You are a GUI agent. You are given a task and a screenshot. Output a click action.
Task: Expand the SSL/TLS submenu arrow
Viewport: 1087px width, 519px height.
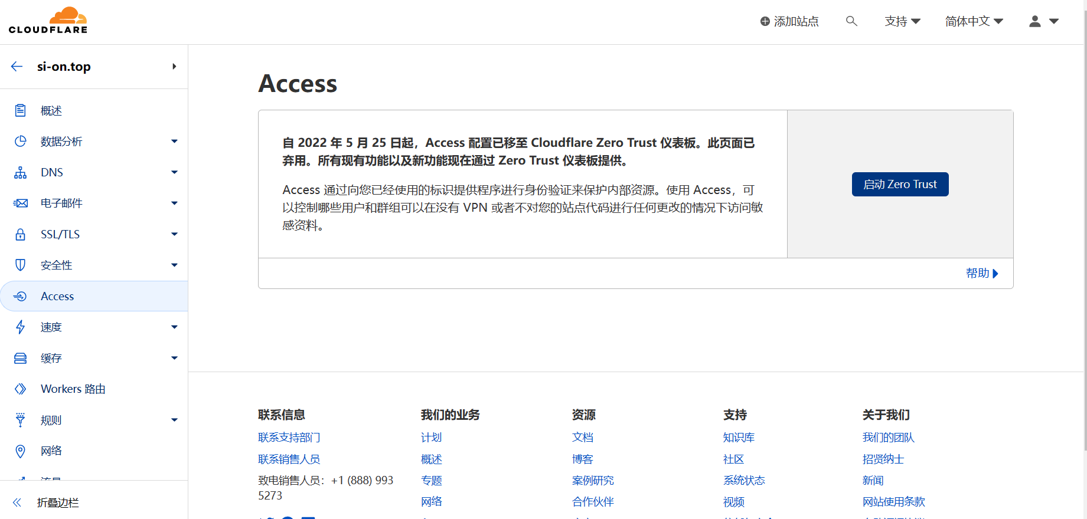click(x=174, y=234)
